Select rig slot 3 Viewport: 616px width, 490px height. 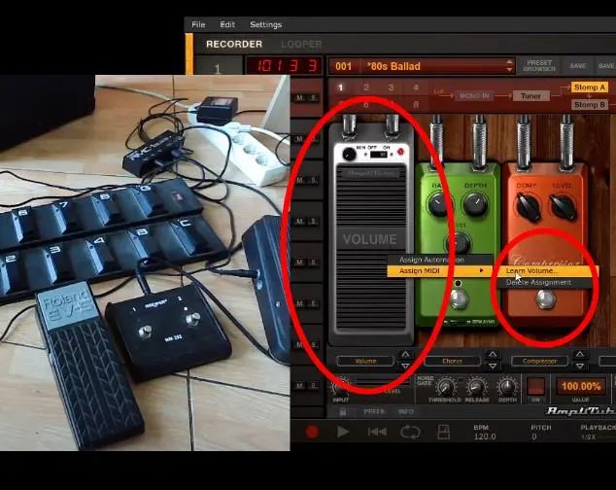coord(391,87)
